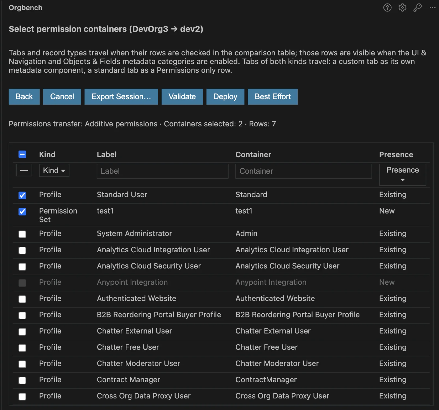Click the Label column header
The image size is (439, 410).
point(107,154)
